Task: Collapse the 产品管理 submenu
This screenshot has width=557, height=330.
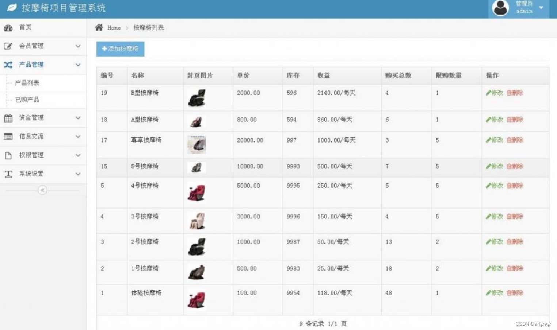Action: [x=78, y=65]
